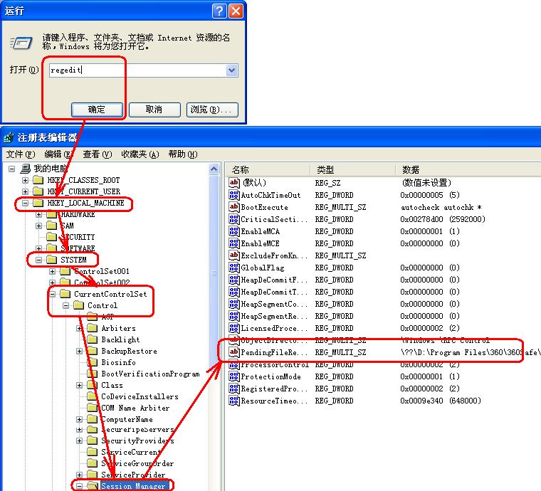This screenshot has width=541, height=491.
Task: Click the AutoChkTimeOut DWORD value icon
Action: [x=233, y=195]
